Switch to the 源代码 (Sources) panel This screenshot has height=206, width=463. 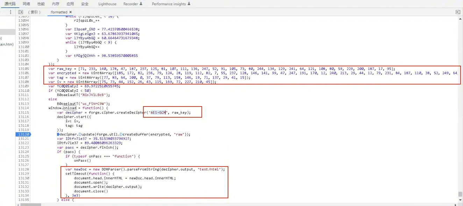click(10, 4)
